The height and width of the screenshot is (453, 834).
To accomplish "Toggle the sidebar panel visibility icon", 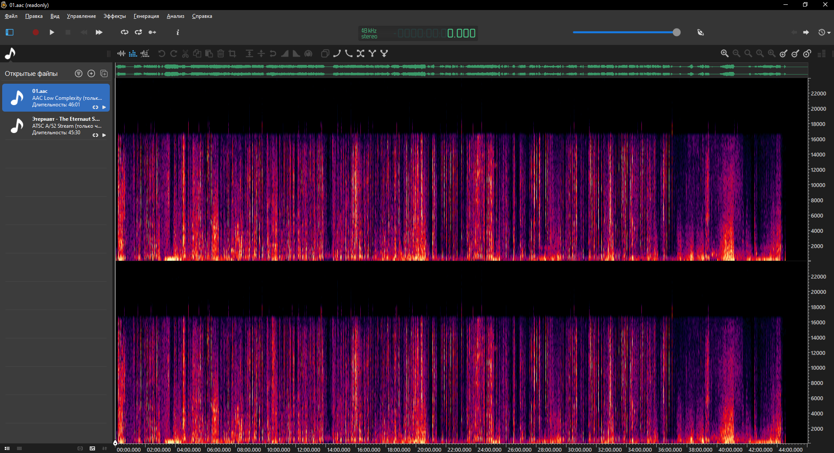I will (x=10, y=32).
